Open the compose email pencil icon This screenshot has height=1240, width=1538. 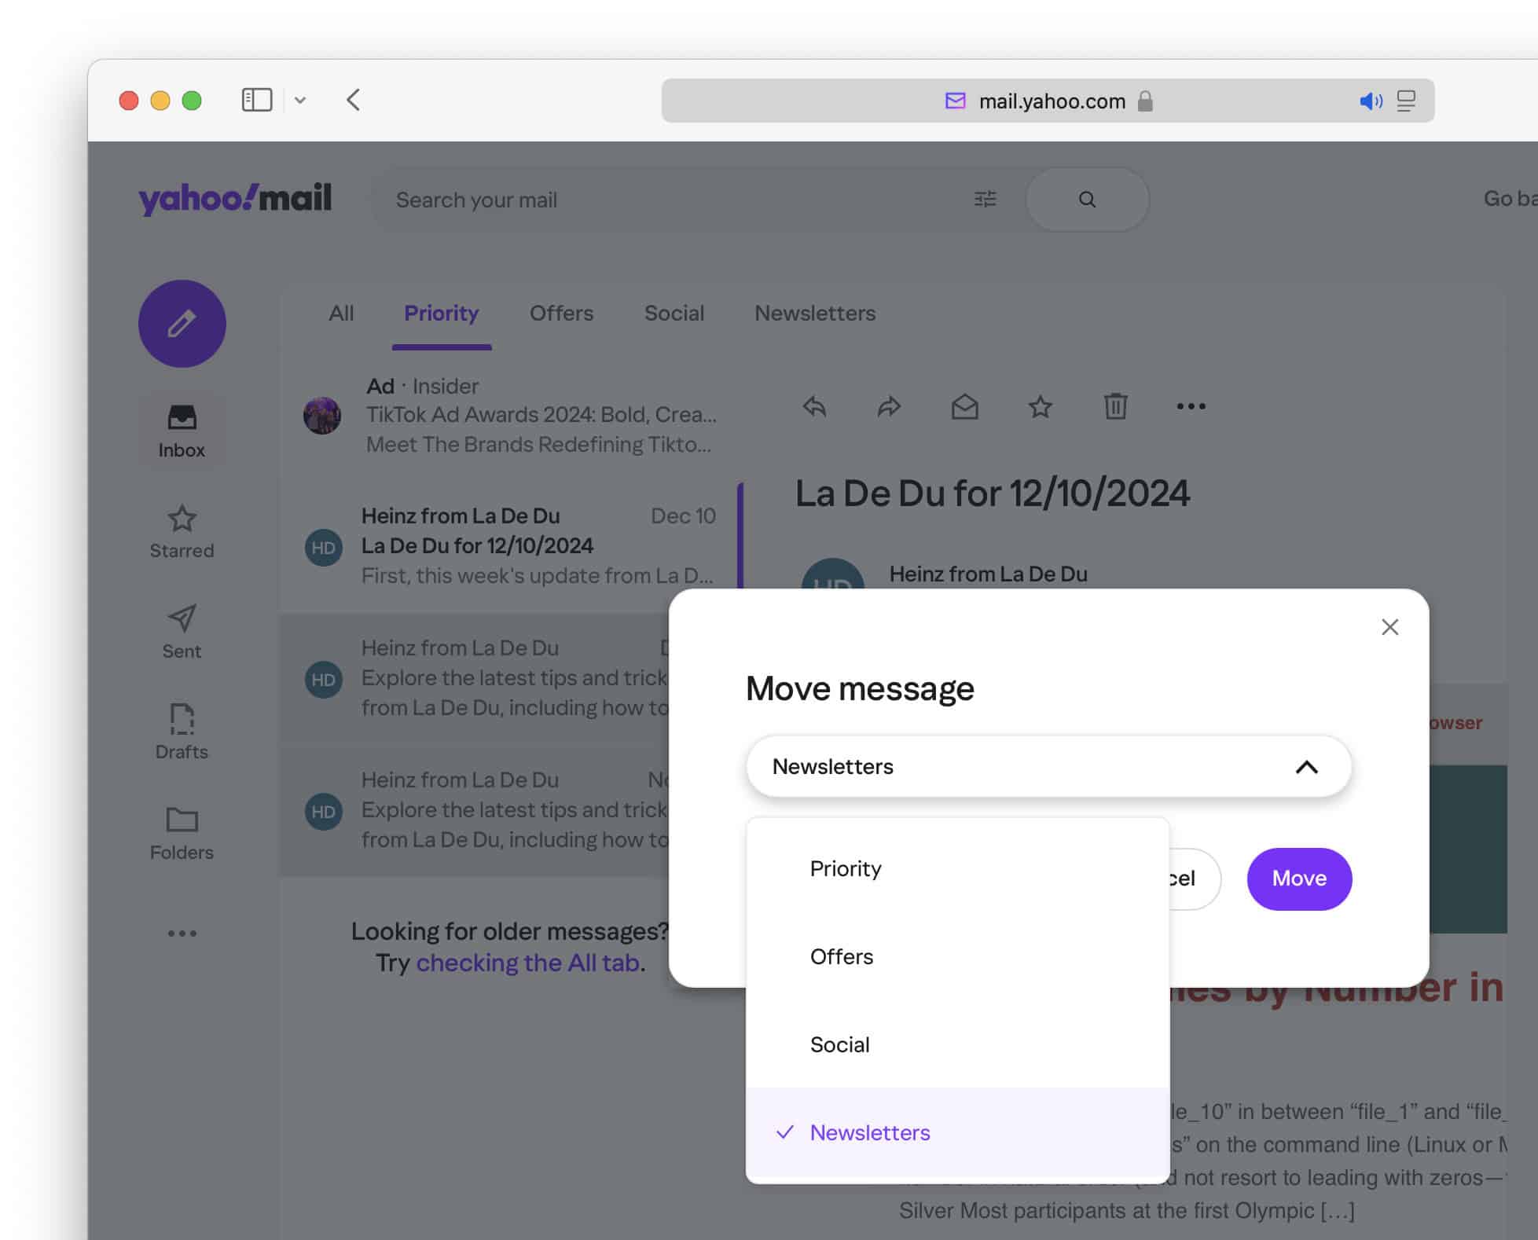point(182,323)
